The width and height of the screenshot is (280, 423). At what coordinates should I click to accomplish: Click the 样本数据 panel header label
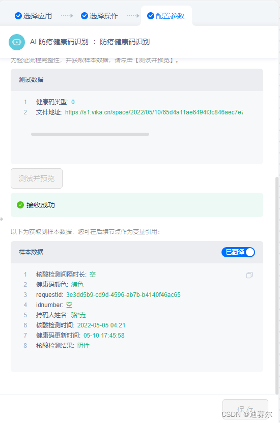(x=31, y=252)
